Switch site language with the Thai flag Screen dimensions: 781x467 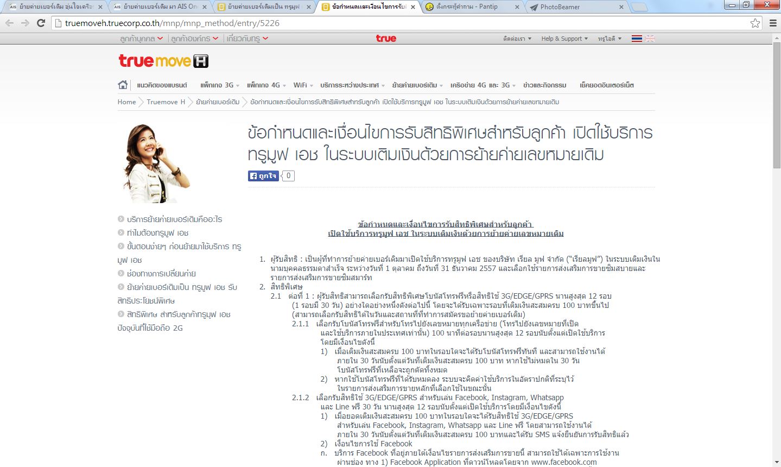[x=637, y=39]
